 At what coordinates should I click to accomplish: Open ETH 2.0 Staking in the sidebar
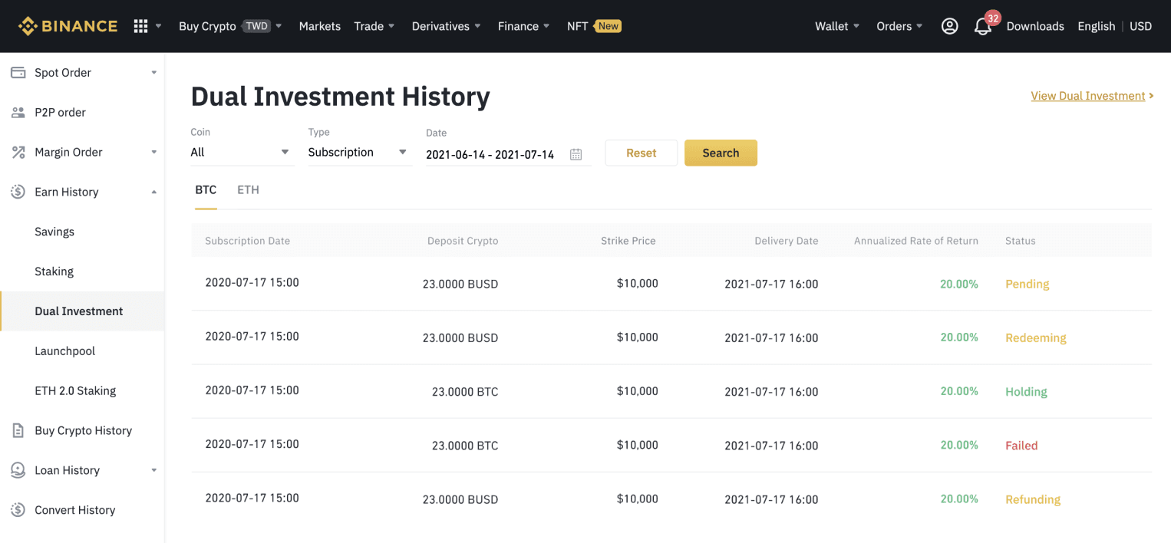(x=75, y=390)
